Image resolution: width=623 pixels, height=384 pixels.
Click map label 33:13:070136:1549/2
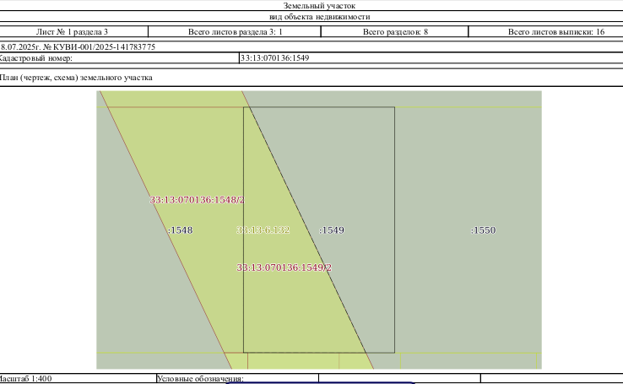click(284, 268)
